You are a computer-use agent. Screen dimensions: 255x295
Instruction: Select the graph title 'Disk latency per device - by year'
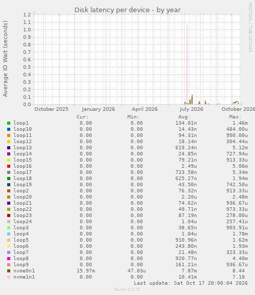pyautogui.click(x=127, y=10)
